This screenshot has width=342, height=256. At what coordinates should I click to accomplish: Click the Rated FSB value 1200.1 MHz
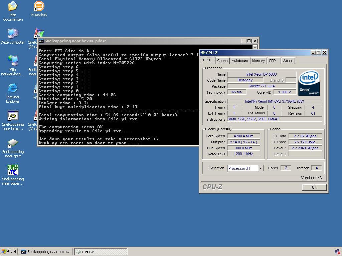(x=243, y=154)
